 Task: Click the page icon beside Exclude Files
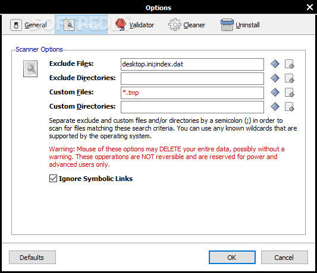(289, 64)
